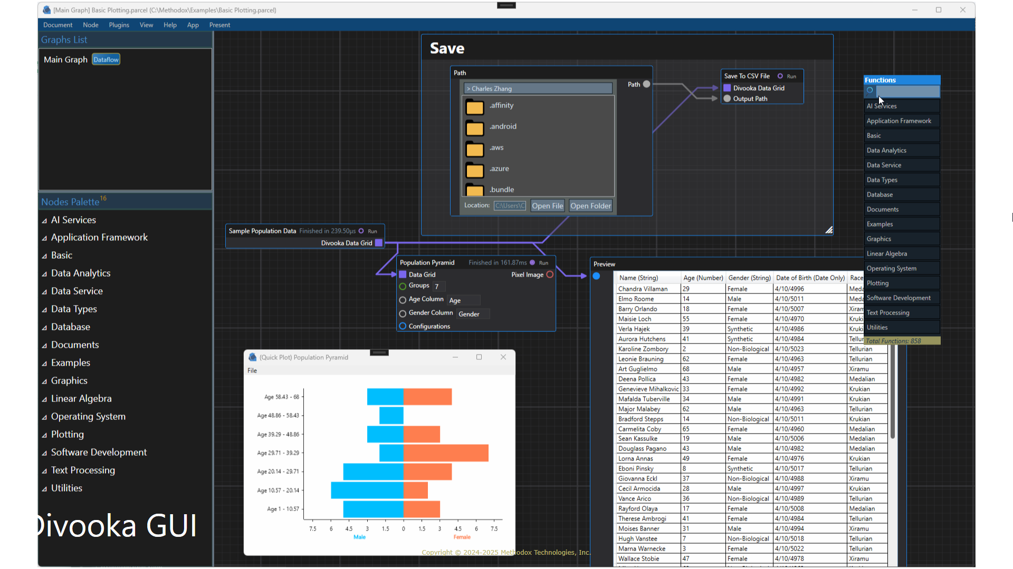Viewport: 1013px width, 569px height.
Task: Expand Data Types in Nodes Palette
Action: 44,310
